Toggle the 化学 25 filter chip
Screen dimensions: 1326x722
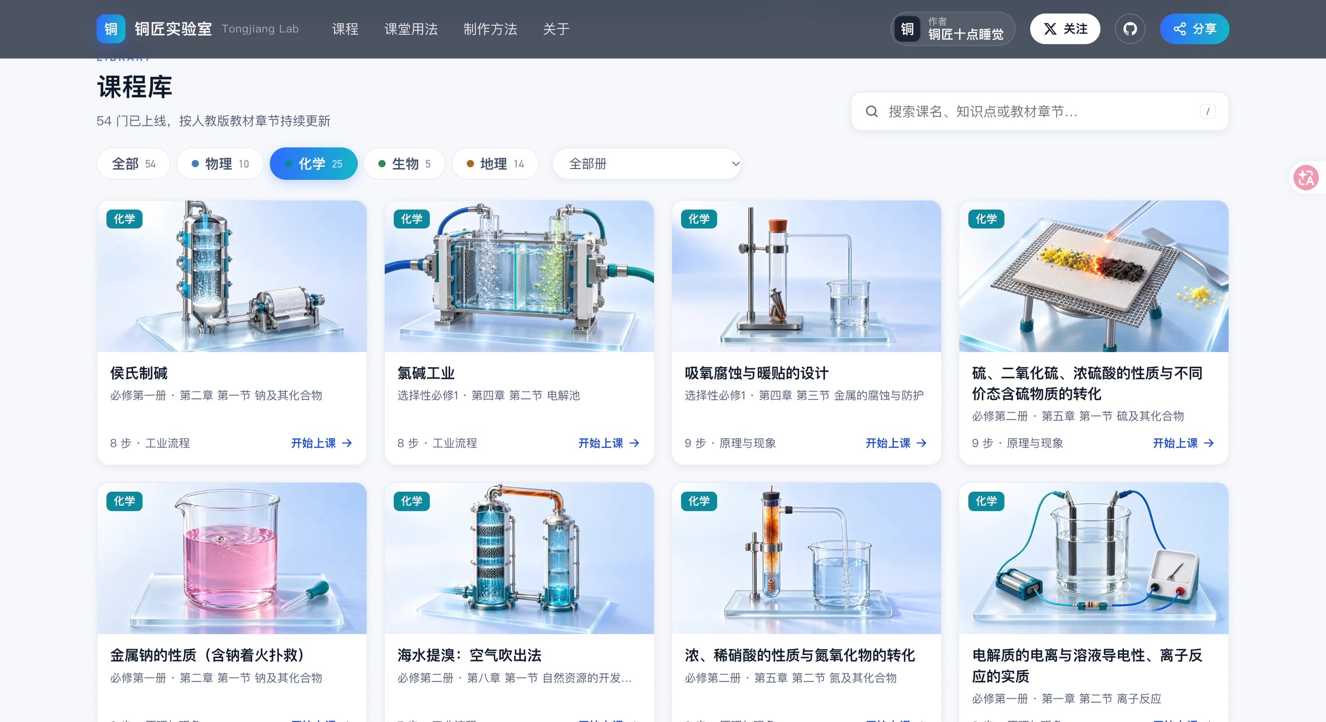tap(313, 164)
